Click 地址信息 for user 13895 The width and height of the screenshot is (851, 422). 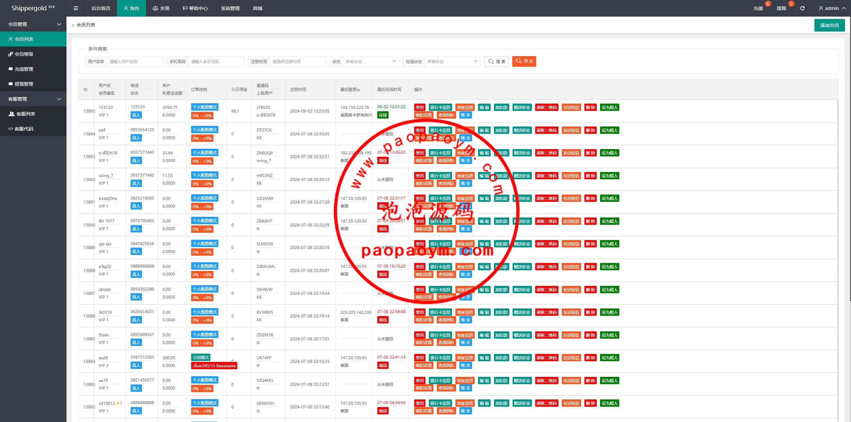[465, 107]
